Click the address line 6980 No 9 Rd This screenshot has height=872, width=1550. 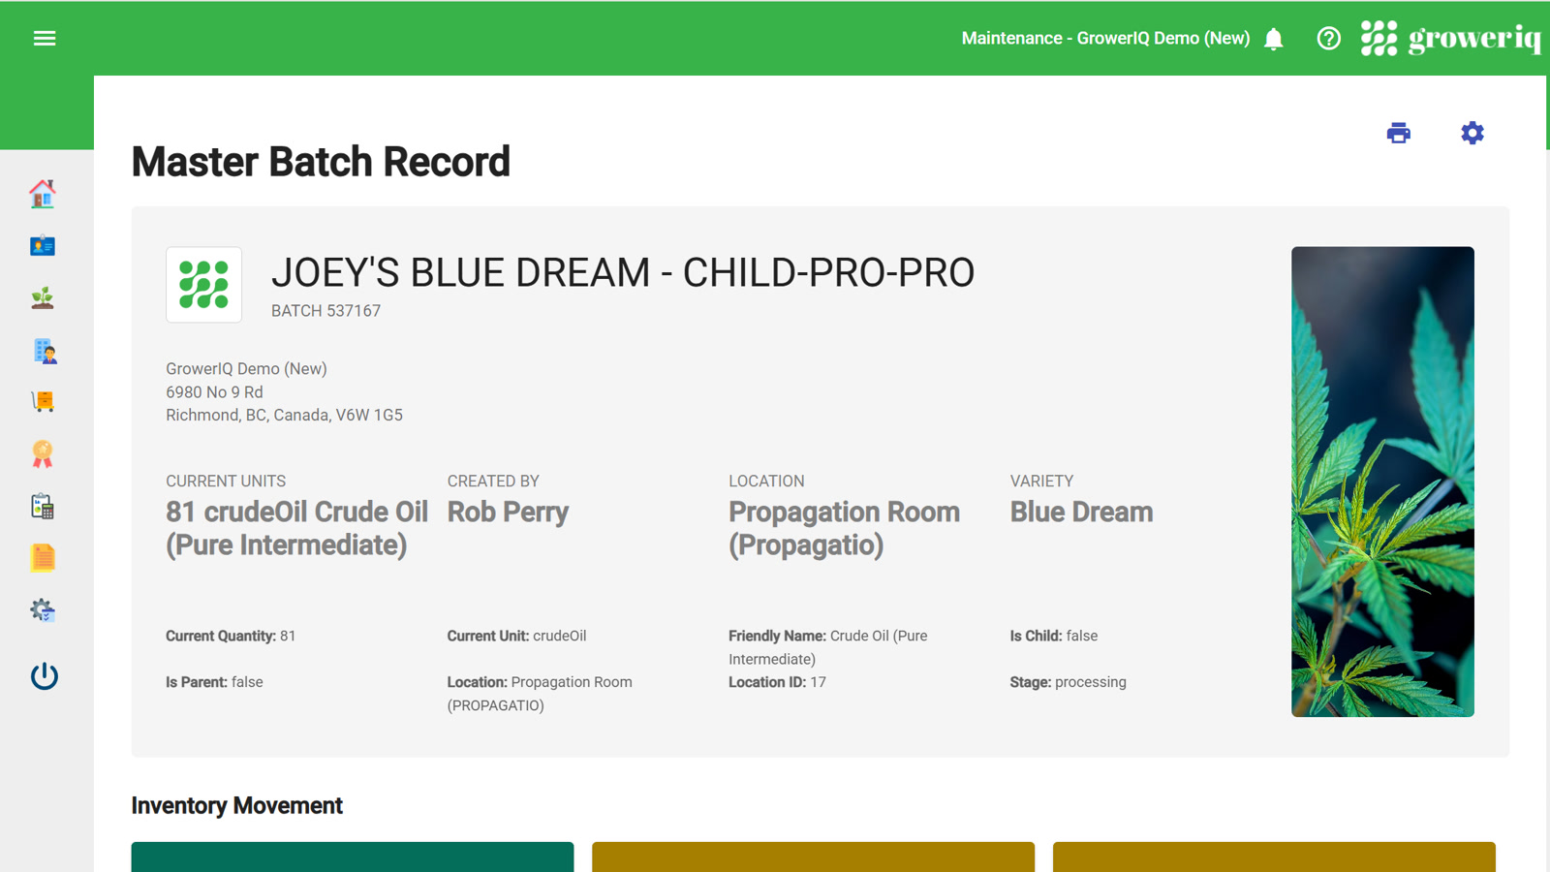[x=214, y=392]
